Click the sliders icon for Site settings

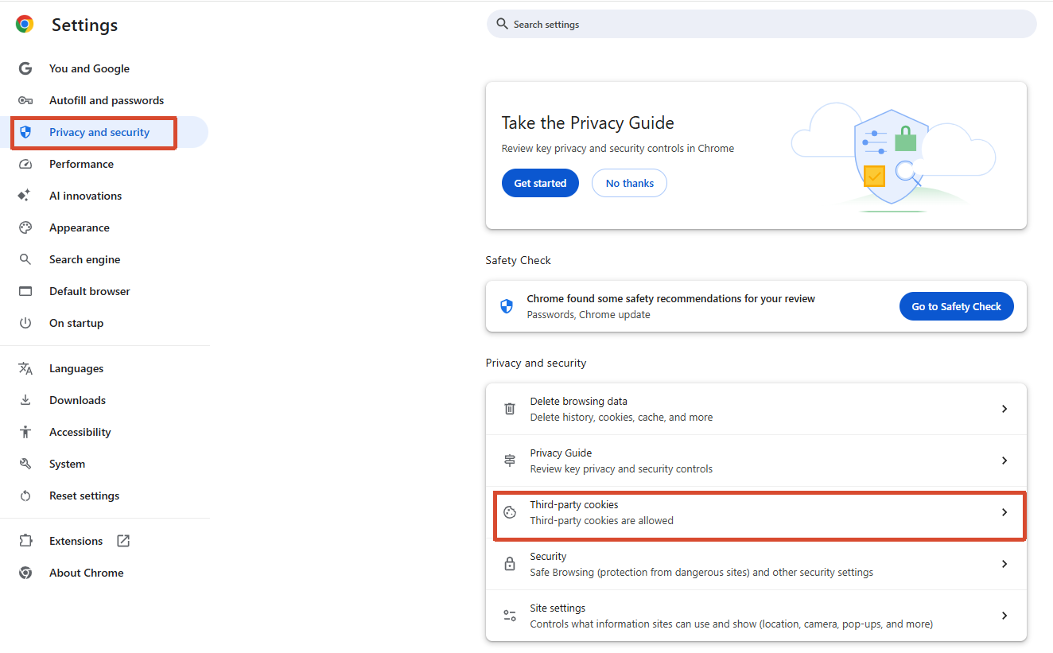tap(510, 616)
